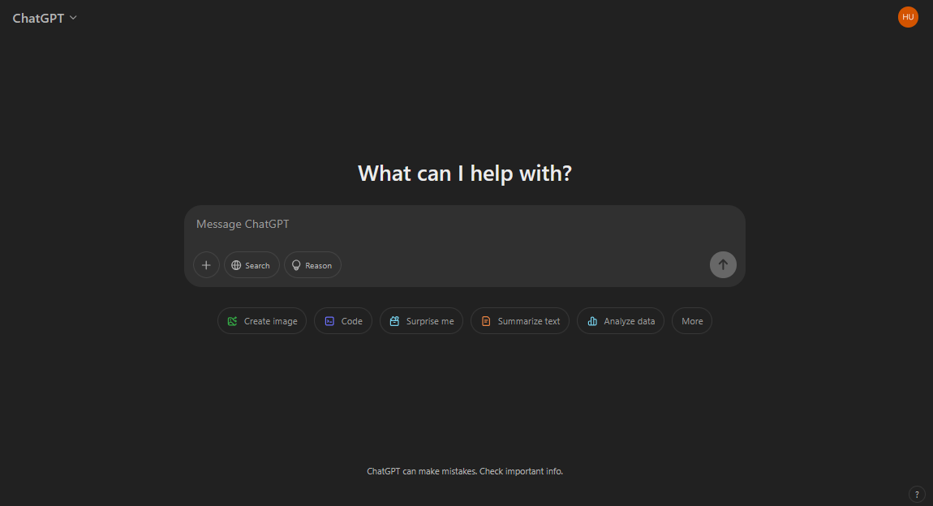Click the "ChatGPT can make mistakes" disclaimer text
Screen dimensions: 933x506
pyautogui.click(x=465, y=471)
